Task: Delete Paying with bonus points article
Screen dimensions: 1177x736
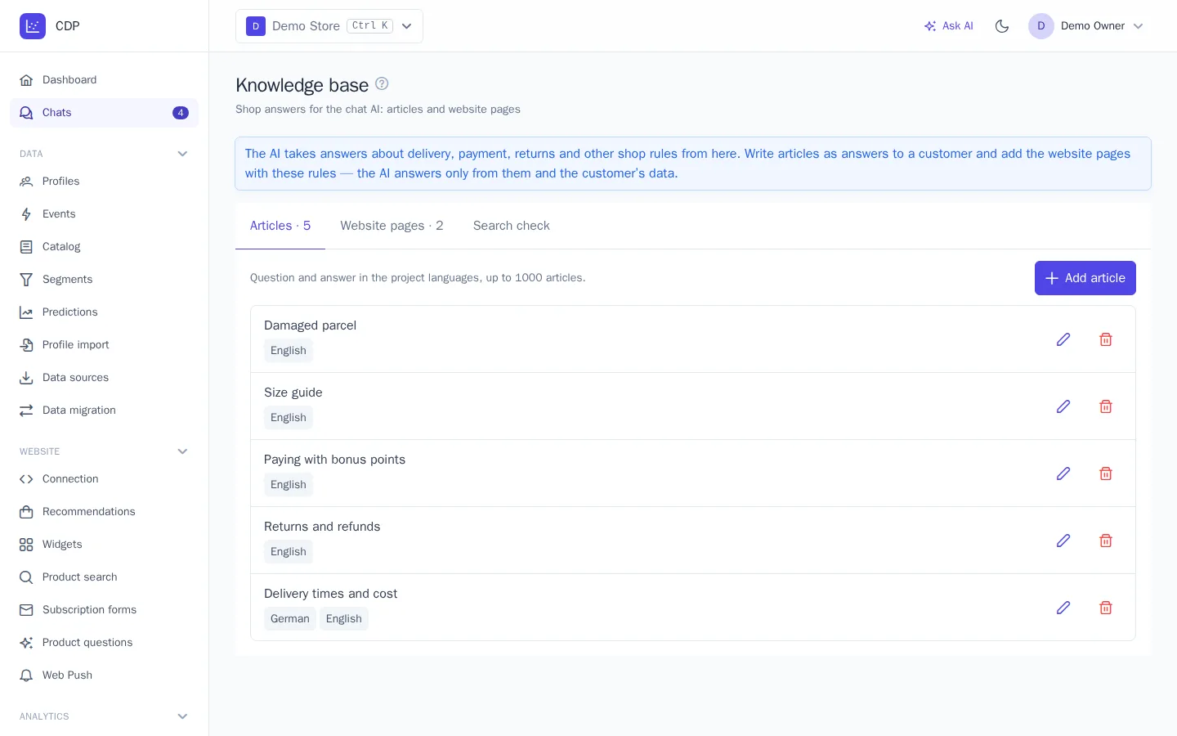Action: tap(1106, 473)
